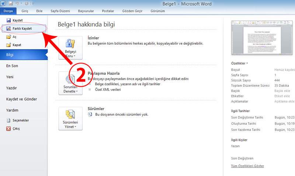Screen dimensions: 295x176
Task: Select the Bilgi menu section
Action: (24, 55)
